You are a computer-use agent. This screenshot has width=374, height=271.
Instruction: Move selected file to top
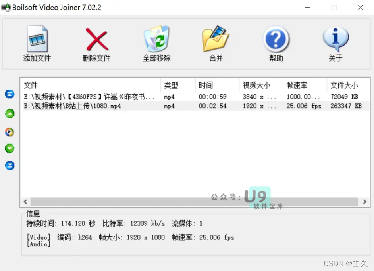point(10,94)
